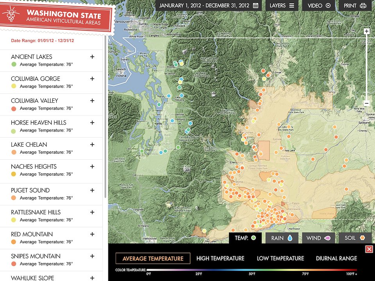Expand the Lake Chelan entry
Screen dimensions: 375x281
pos(92,144)
